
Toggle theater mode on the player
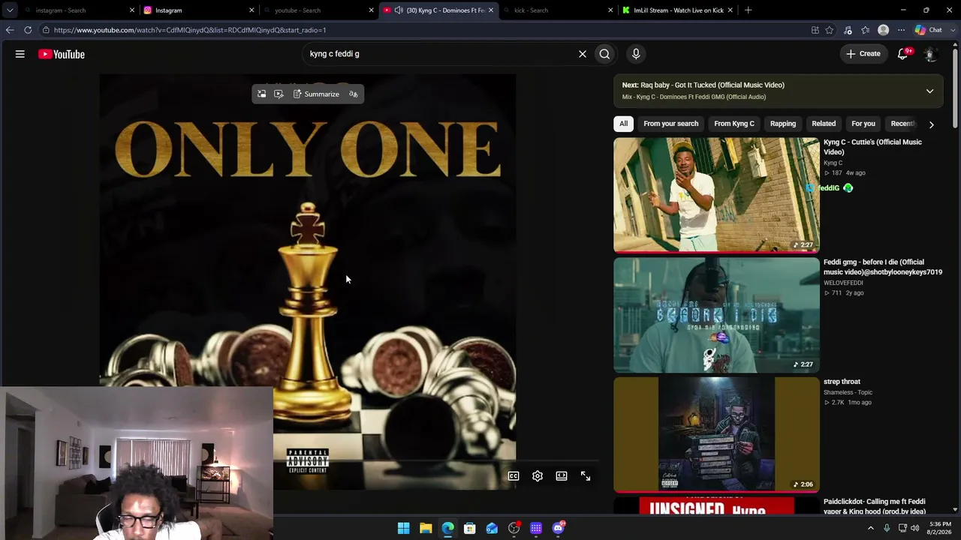coord(562,476)
